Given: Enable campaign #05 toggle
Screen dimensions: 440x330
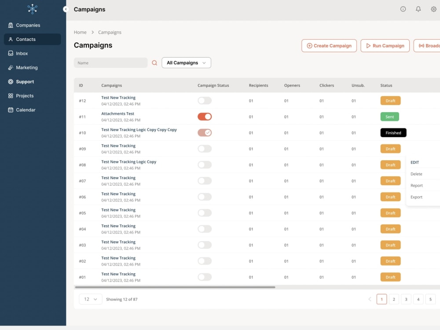Looking at the screenshot, I should [205, 213].
